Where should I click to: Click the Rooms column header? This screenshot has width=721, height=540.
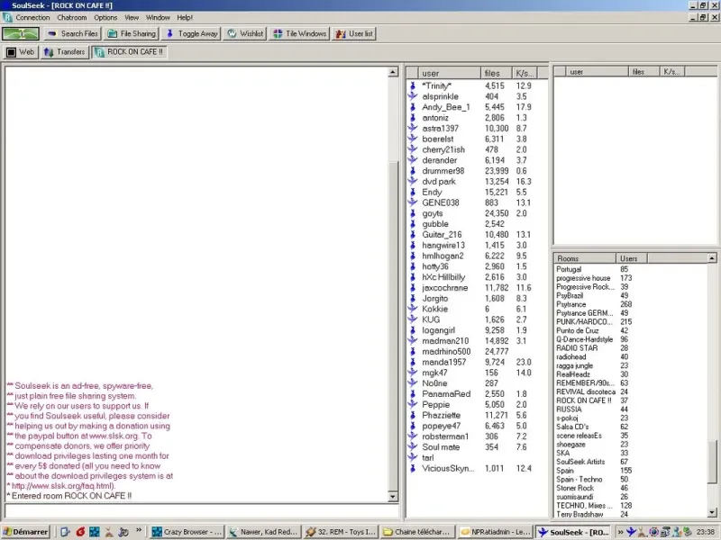[584, 258]
